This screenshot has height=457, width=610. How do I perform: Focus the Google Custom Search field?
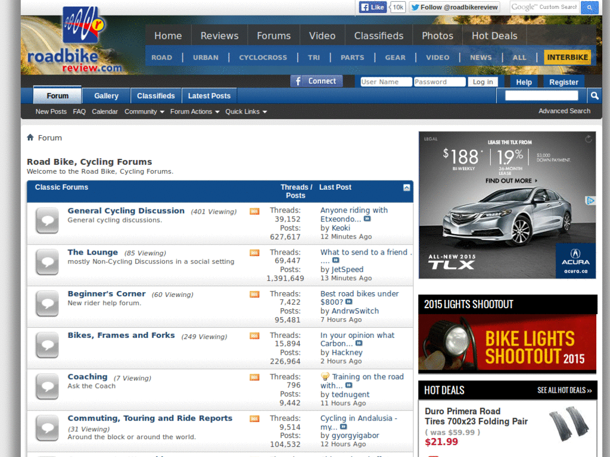pyautogui.click(x=544, y=7)
